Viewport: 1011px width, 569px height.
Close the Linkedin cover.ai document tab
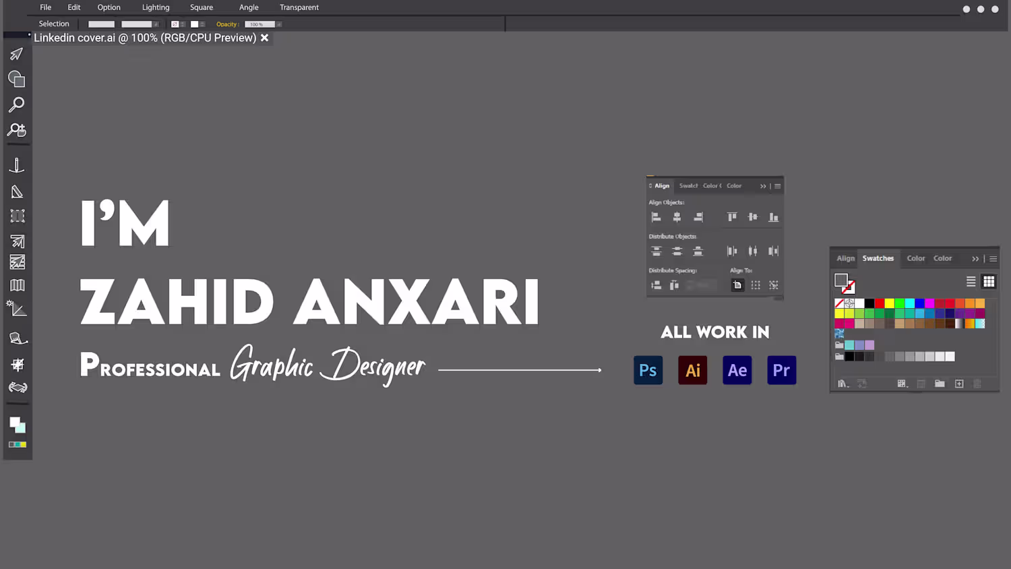click(265, 38)
